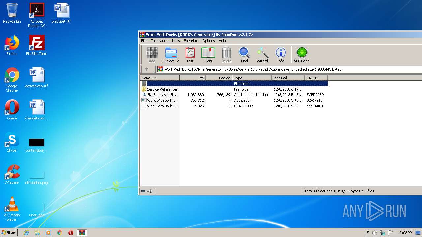Viewport: 422px width, 237px height.
Task: Show hidden tray icons arrow
Action: [x=368, y=233]
